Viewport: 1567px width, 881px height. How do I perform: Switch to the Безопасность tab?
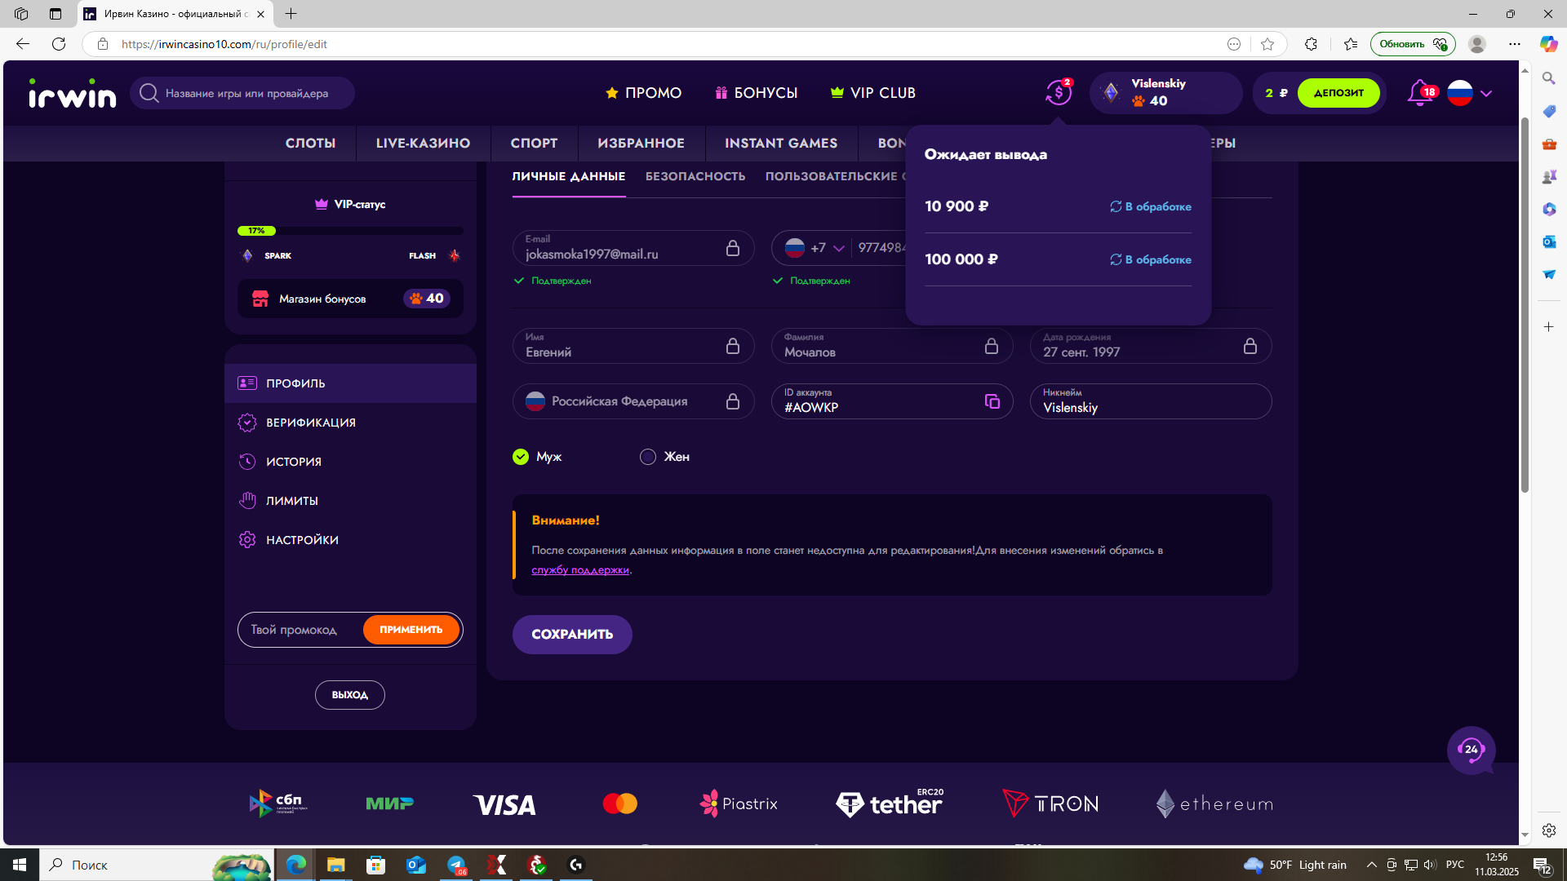pos(695,176)
